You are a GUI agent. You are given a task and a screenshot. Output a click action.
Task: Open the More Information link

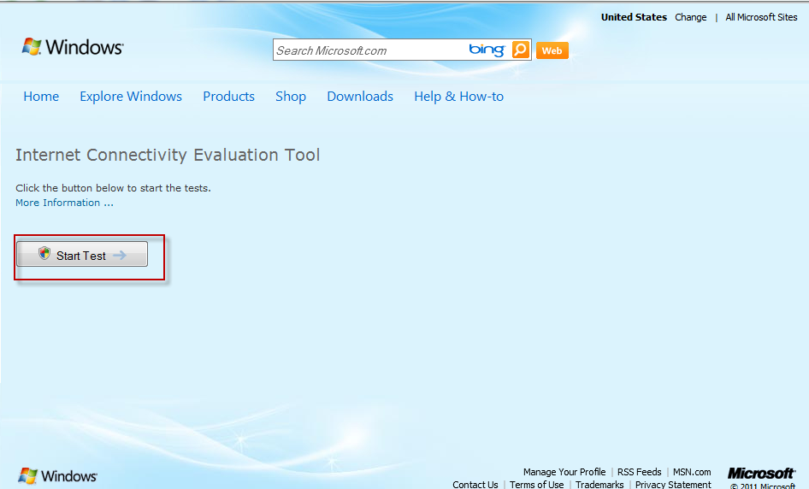click(x=64, y=203)
